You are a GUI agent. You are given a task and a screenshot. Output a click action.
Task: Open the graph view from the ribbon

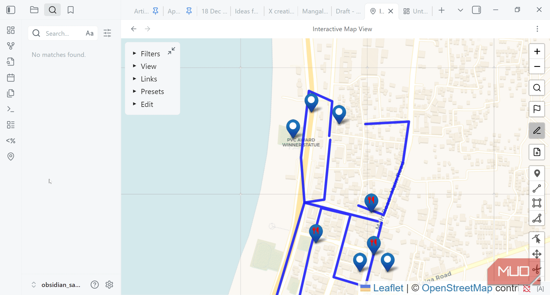(11, 46)
